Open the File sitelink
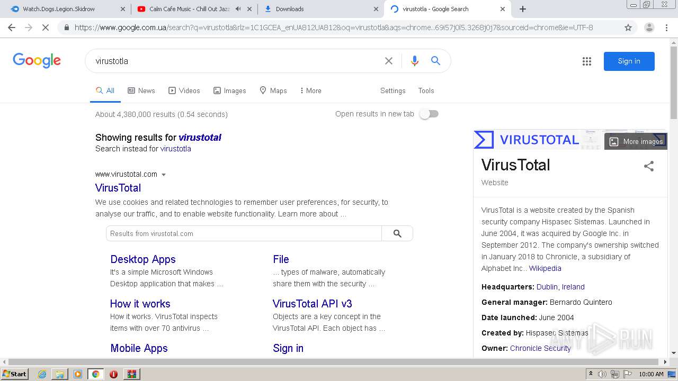The image size is (678, 381). point(281,259)
